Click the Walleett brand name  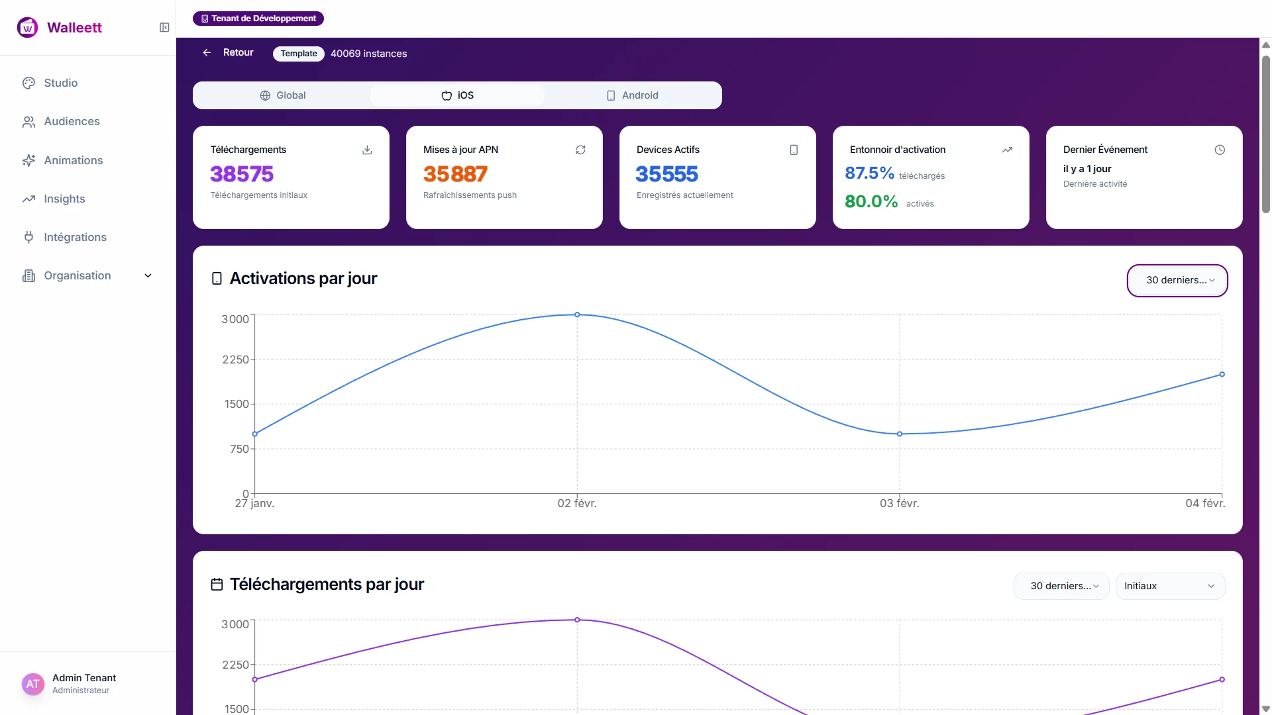74,27
